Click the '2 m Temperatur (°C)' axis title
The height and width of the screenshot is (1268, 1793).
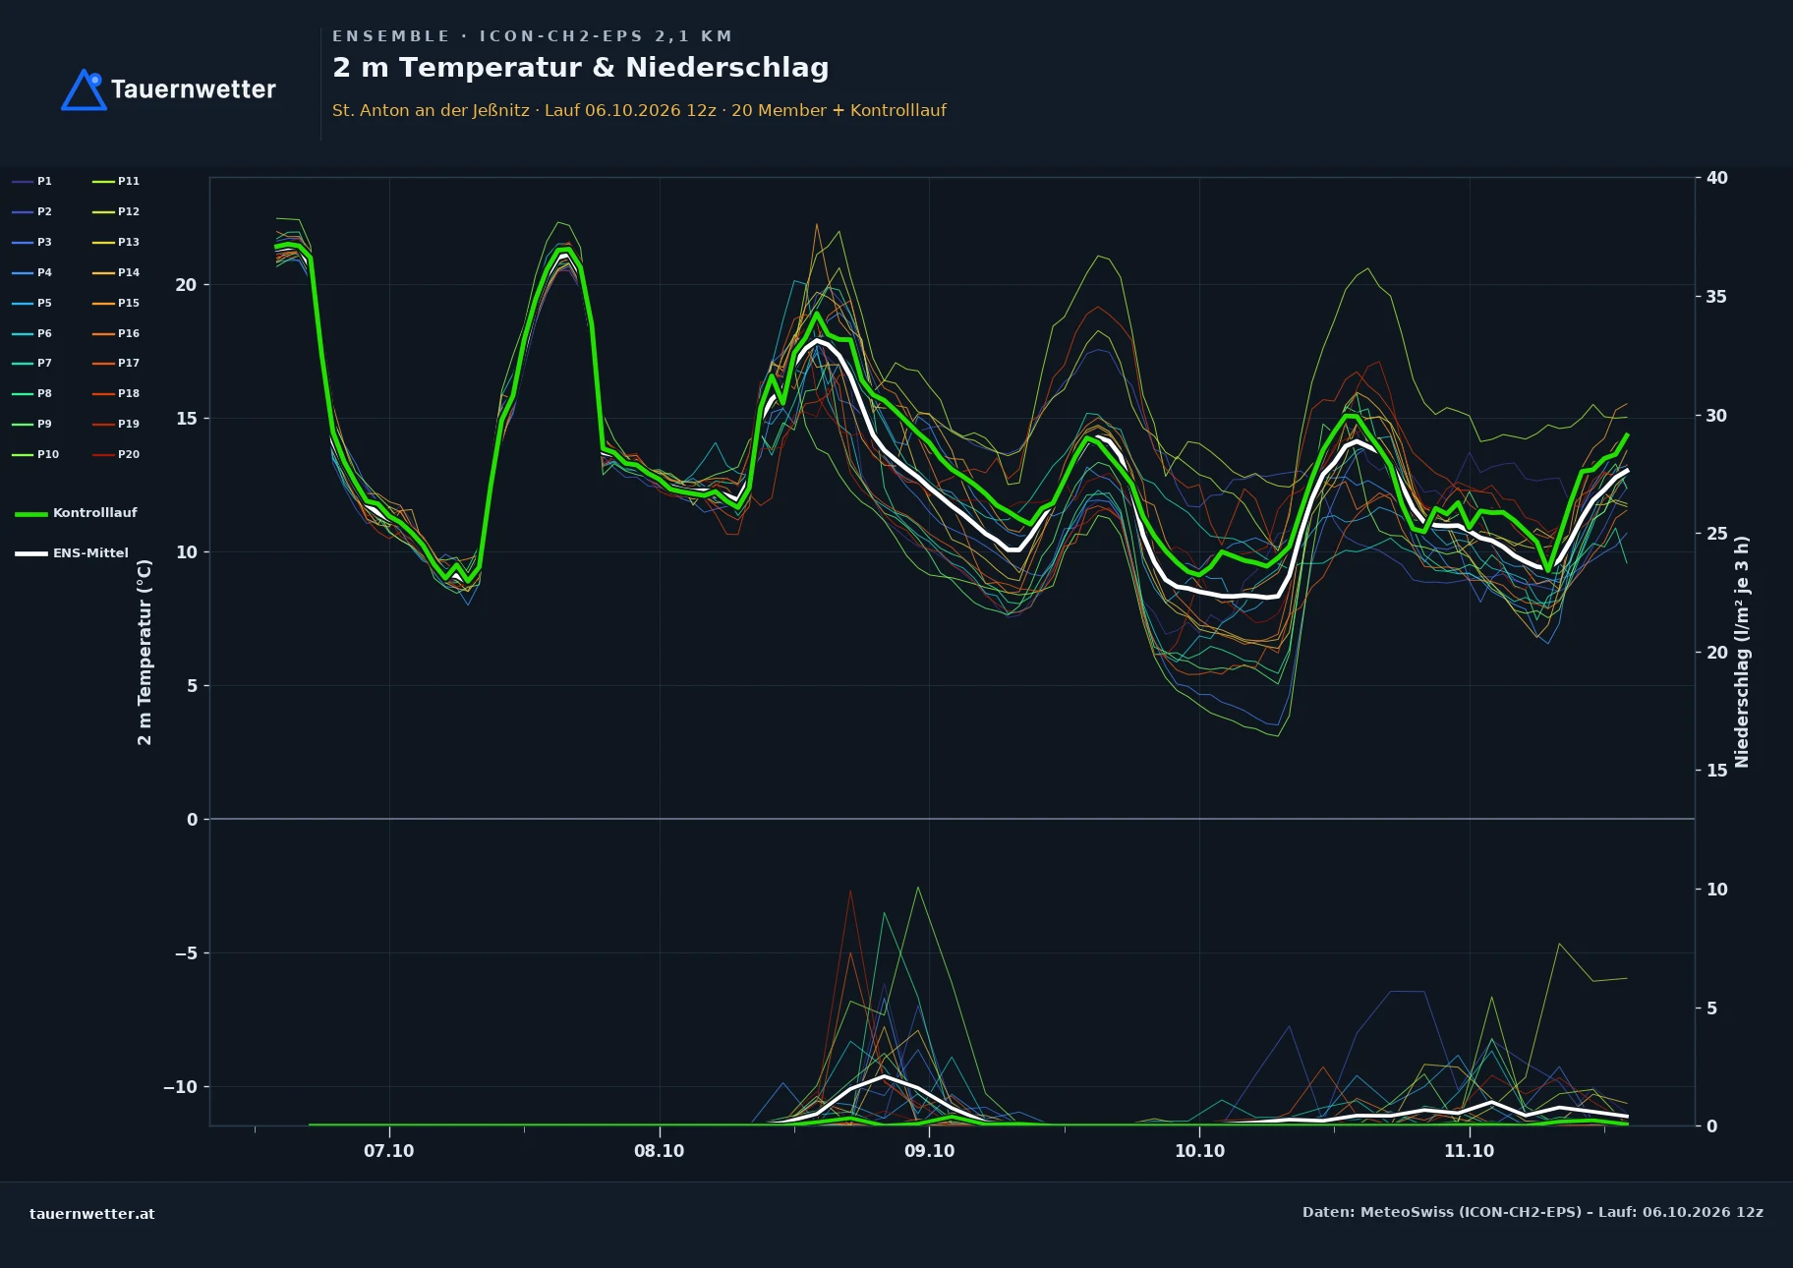point(145,652)
